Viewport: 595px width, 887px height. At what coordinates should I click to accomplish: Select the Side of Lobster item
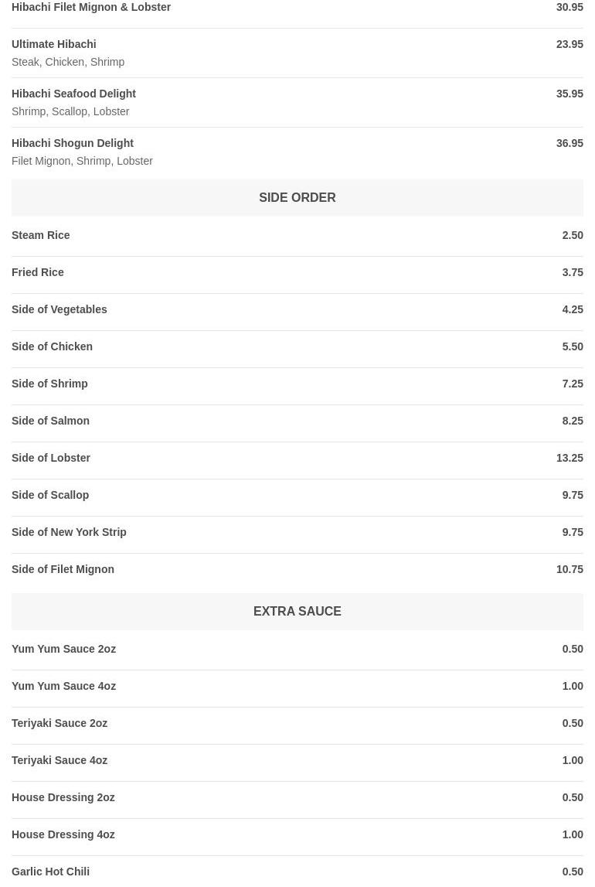tap(51, 459)
